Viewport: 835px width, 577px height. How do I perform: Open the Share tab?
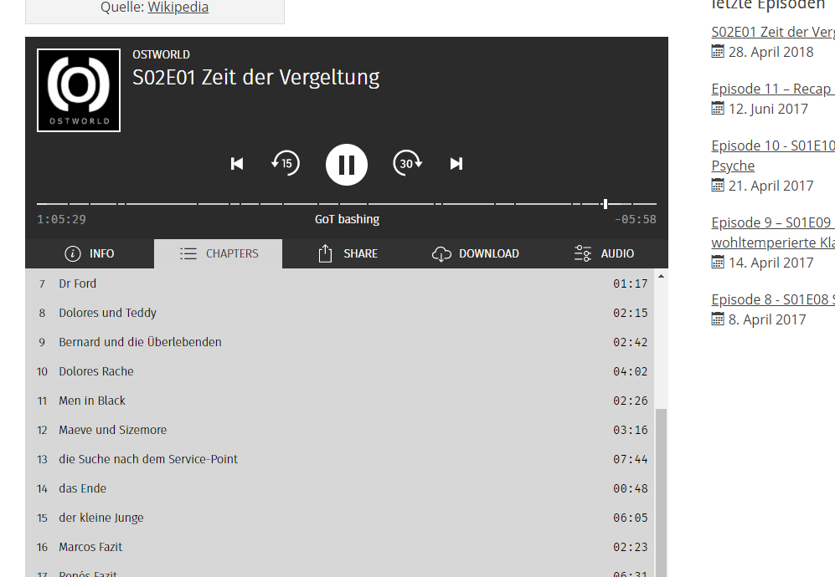click(x=348, y=253)
